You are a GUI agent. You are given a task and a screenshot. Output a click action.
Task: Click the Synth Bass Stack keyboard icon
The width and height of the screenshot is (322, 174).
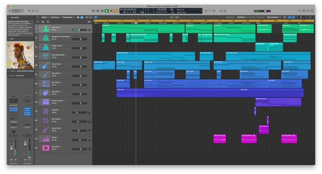[46, 56]
